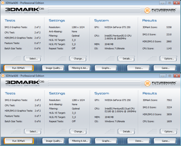Open Image Quality... in the bottom window
The height and width of the screenshot is (146, 181).
point(54,141)
